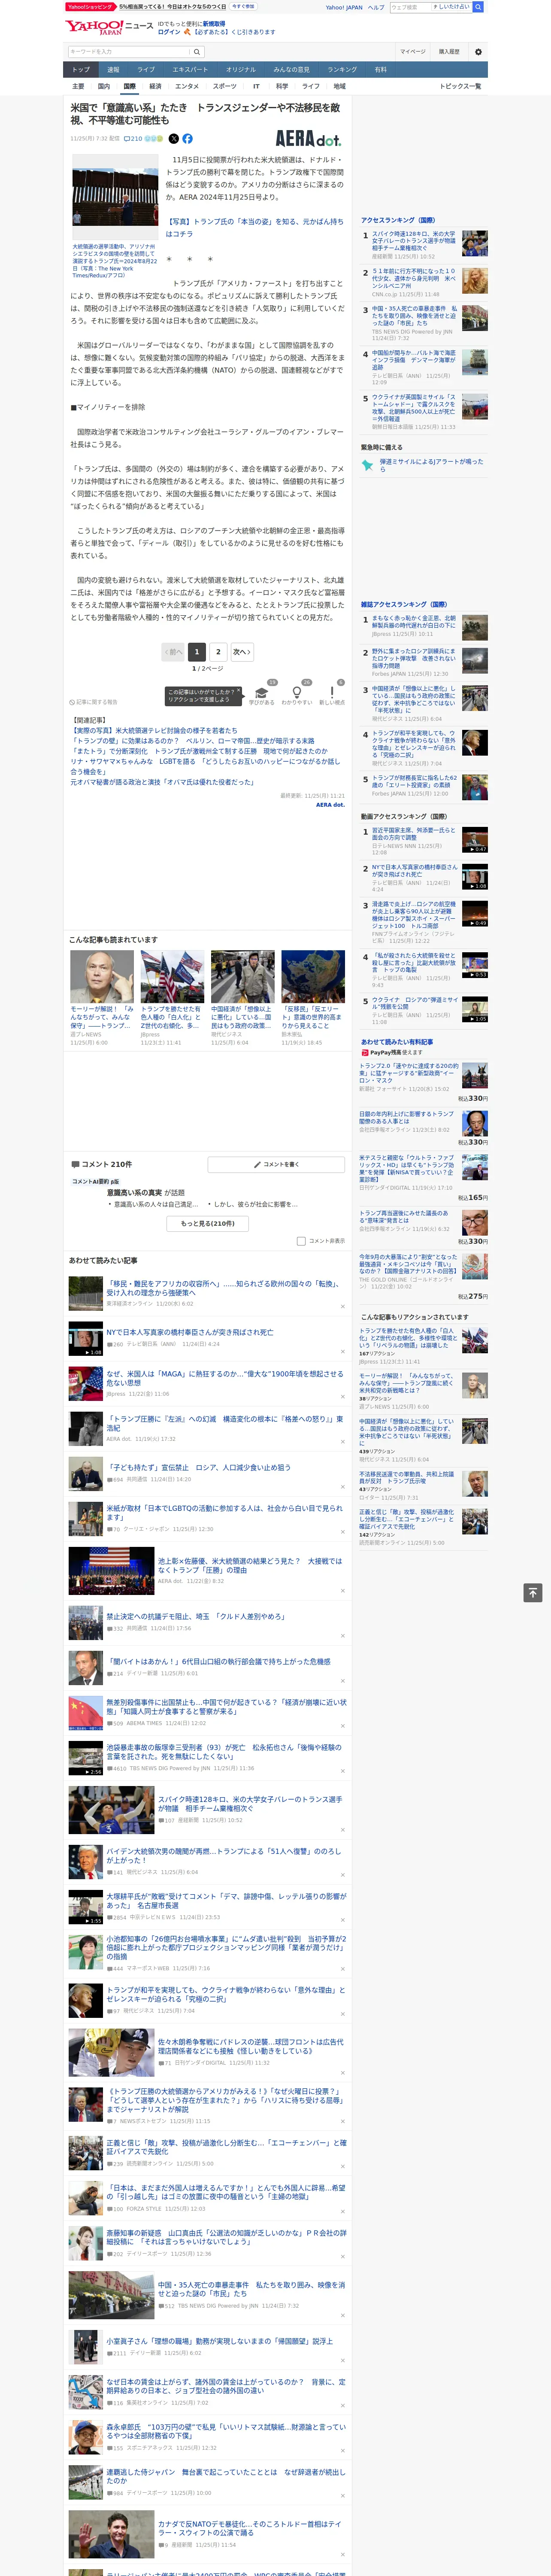Open the article 速断送する侍ジャパン
Screen dimensions: 551x2576
point(226,2476)
